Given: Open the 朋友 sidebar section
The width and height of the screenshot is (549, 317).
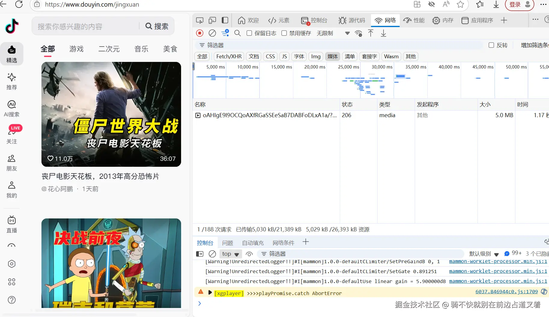Looking at the screenshot, I should coord(12,163).
